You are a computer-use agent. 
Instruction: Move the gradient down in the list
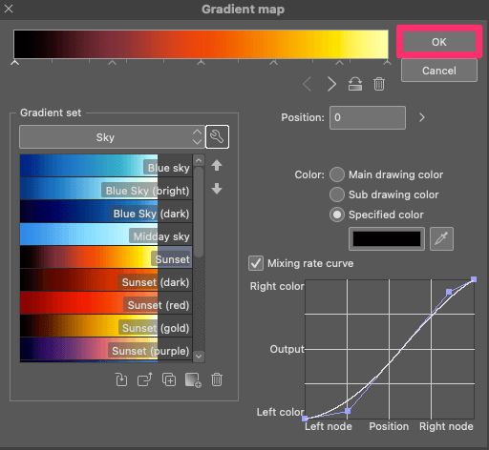tap(217, 189)
